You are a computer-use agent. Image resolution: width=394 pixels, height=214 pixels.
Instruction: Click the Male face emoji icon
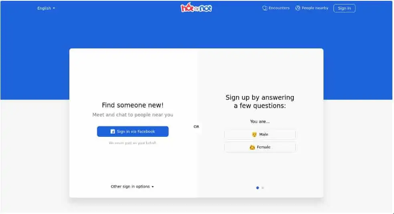254,134
